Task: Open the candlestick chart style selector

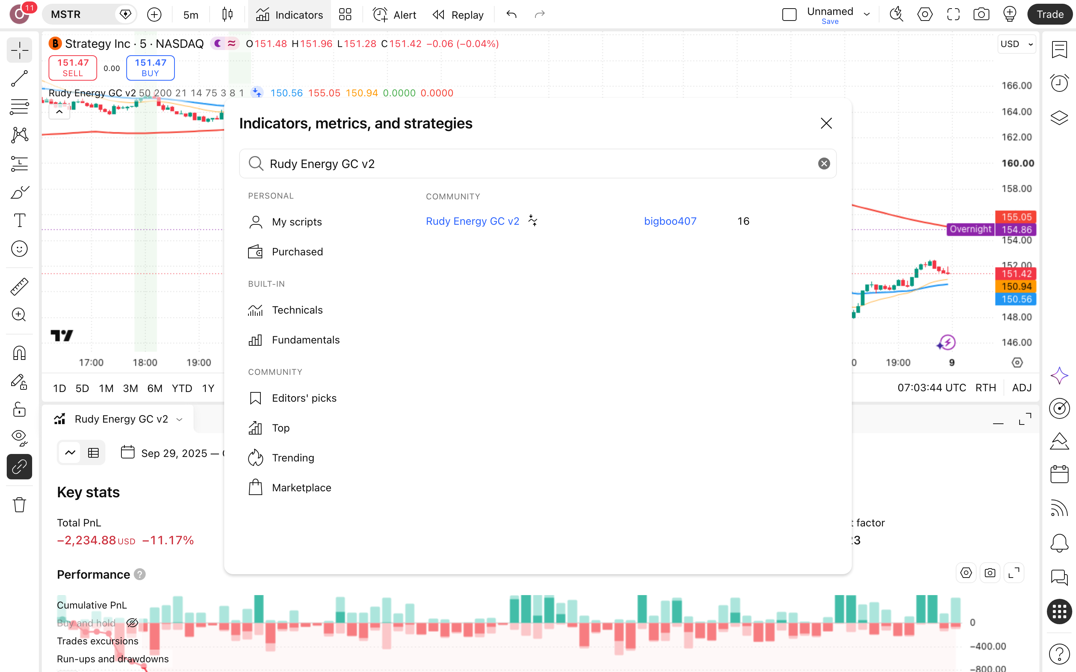Action: (227, 15)
